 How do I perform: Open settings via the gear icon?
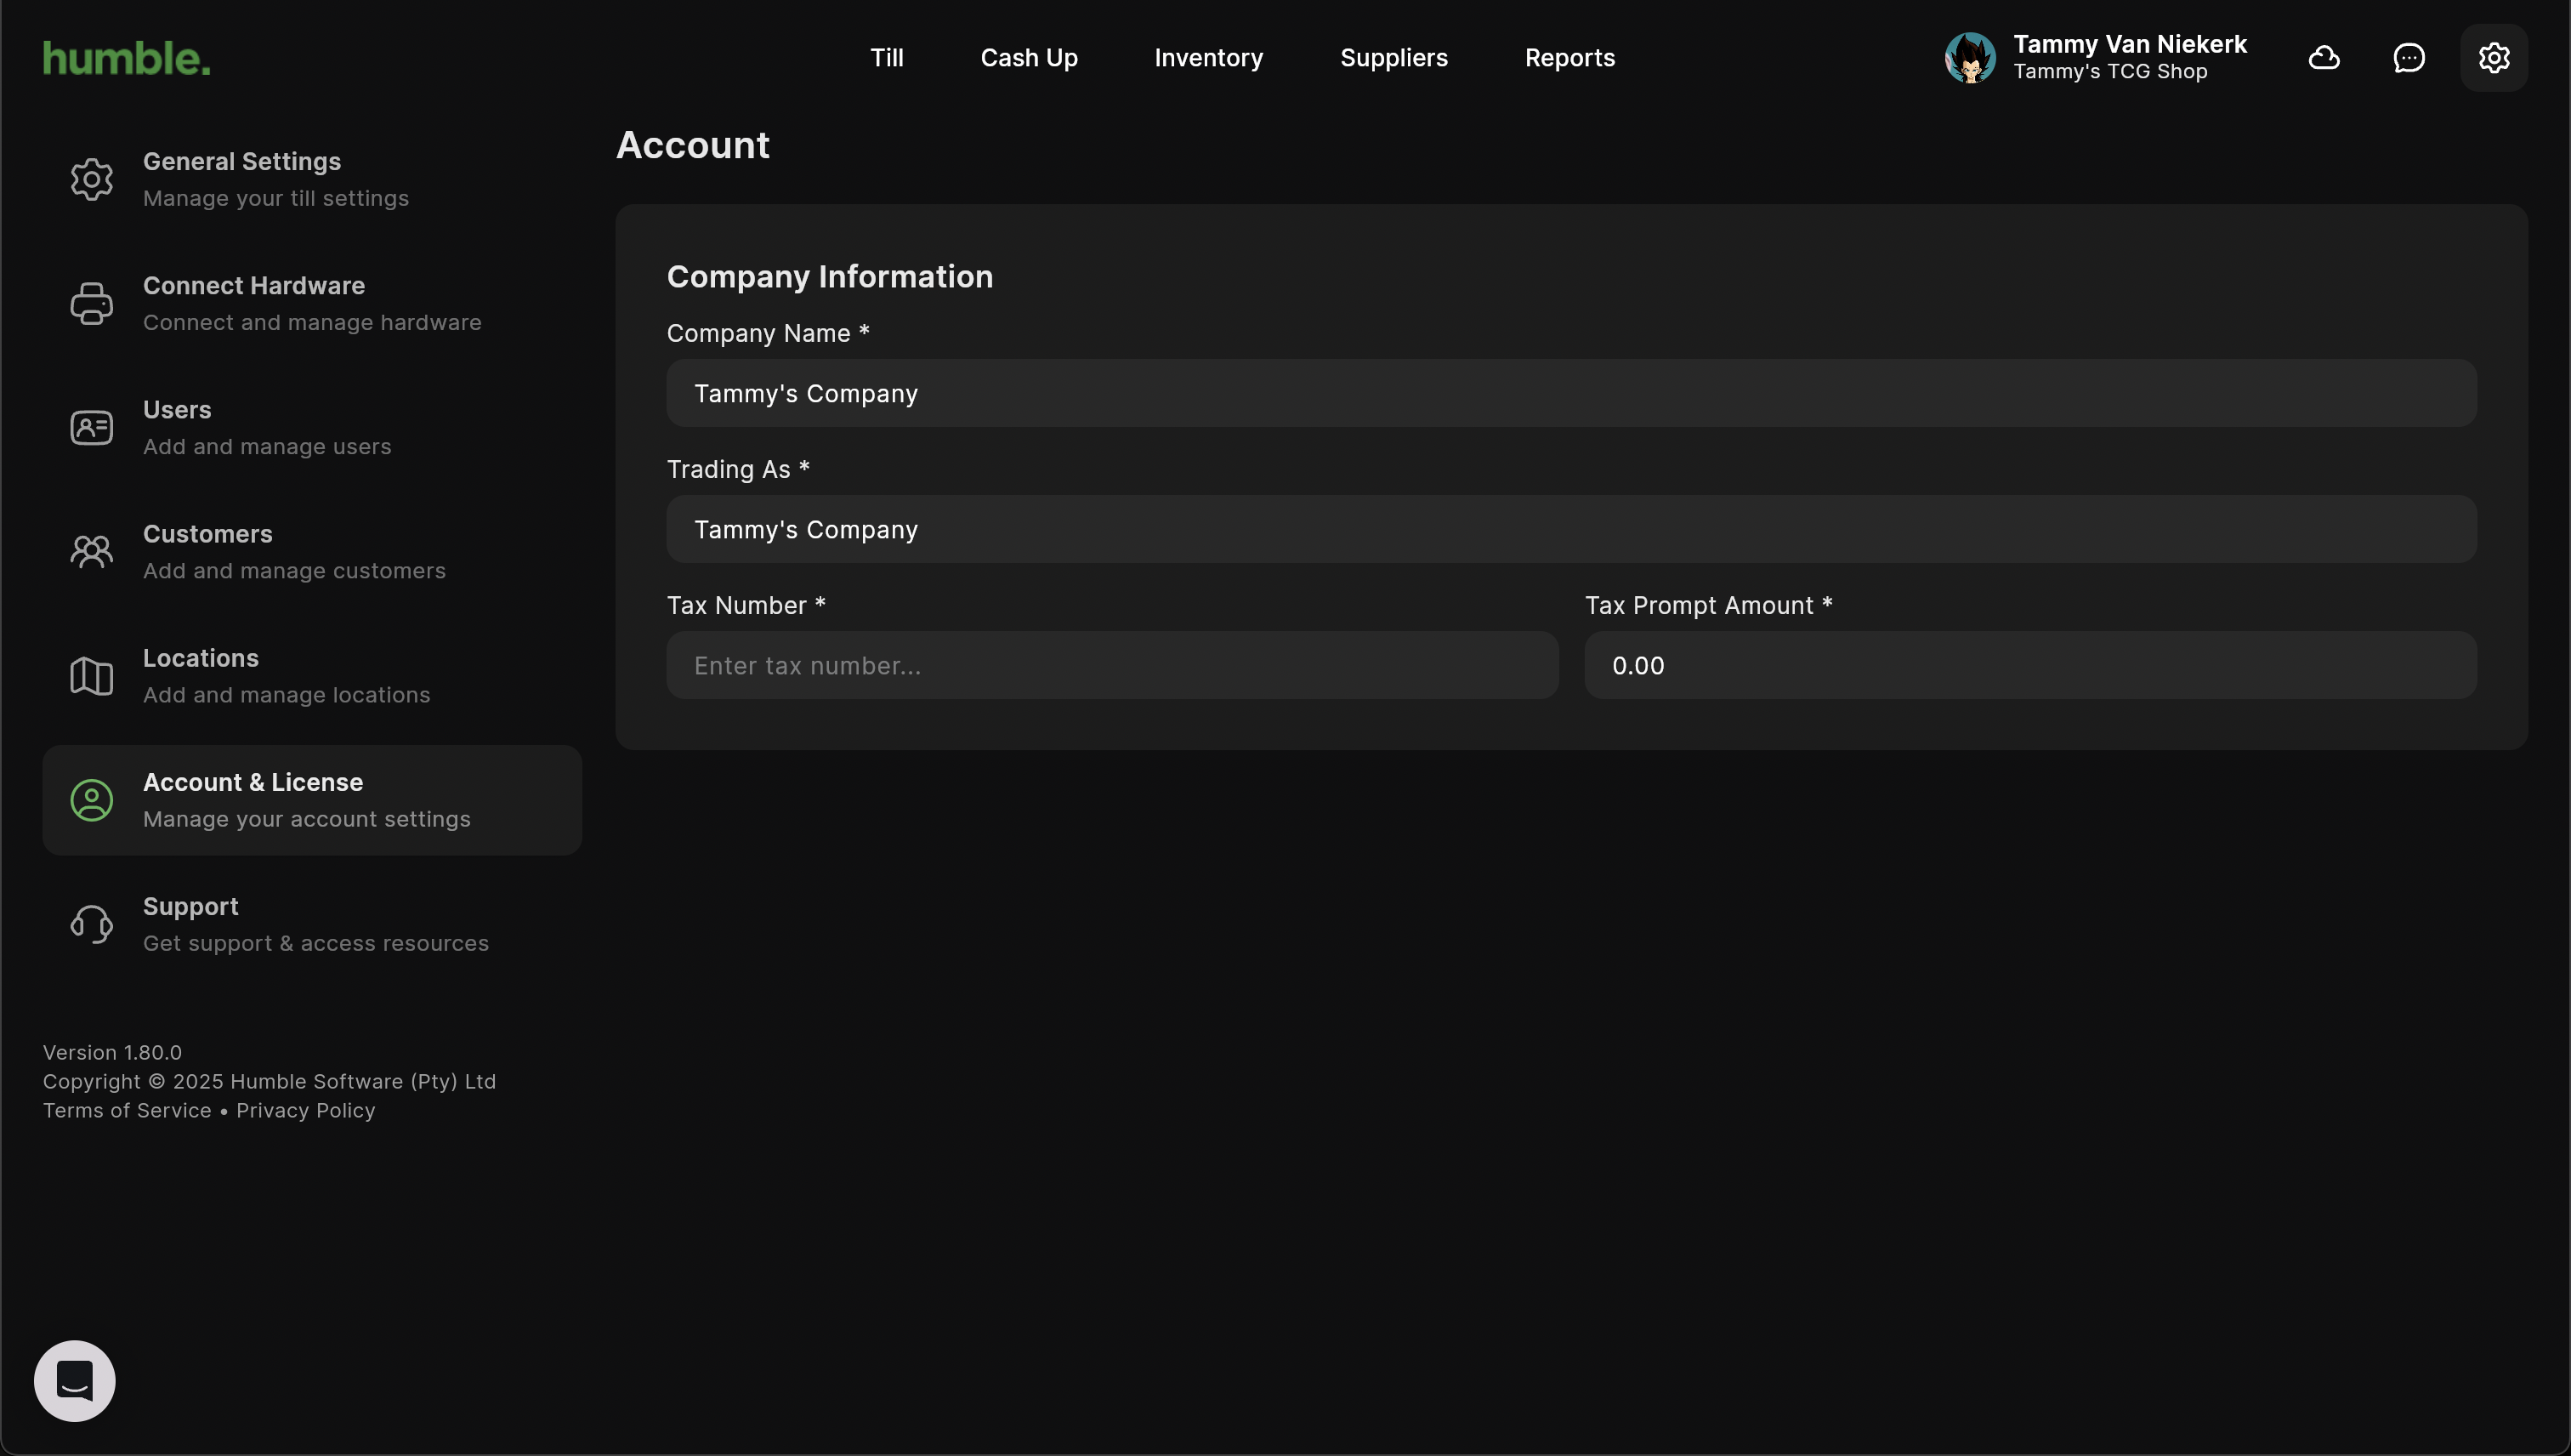point(2493,58)
